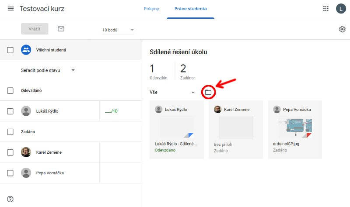Open the Drive folder icon
Screen dimensions: 350x207
click(208, 92)
